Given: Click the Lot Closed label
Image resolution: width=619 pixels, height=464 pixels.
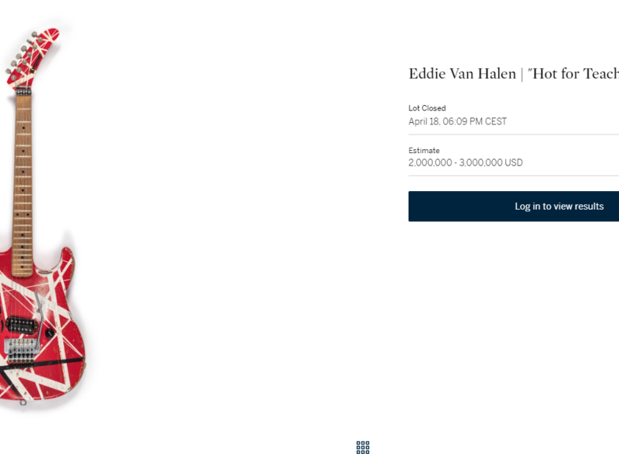Looking at the screenshot, I should [x=427, y=108].
